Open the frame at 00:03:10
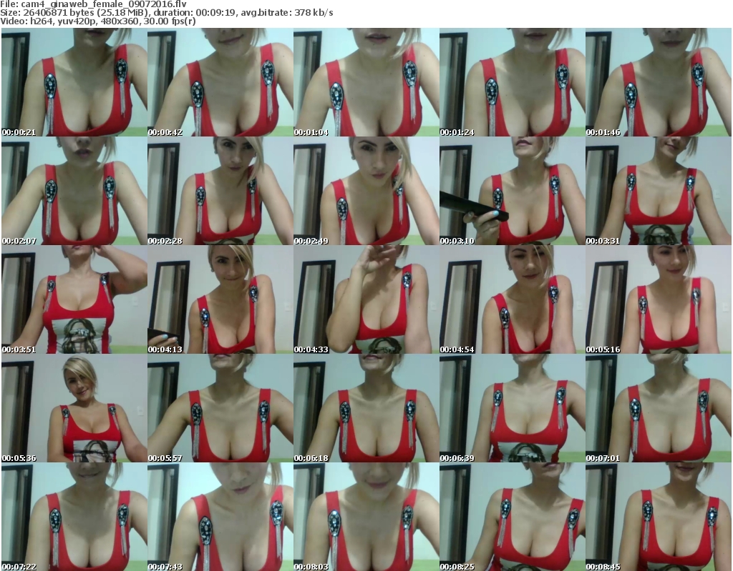 pos(513,191)
